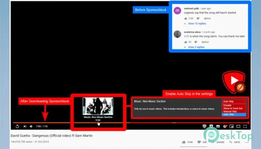261x149 pixels.
Task: Choose Show in Seek Bar option
Action: tap(234, 108)
